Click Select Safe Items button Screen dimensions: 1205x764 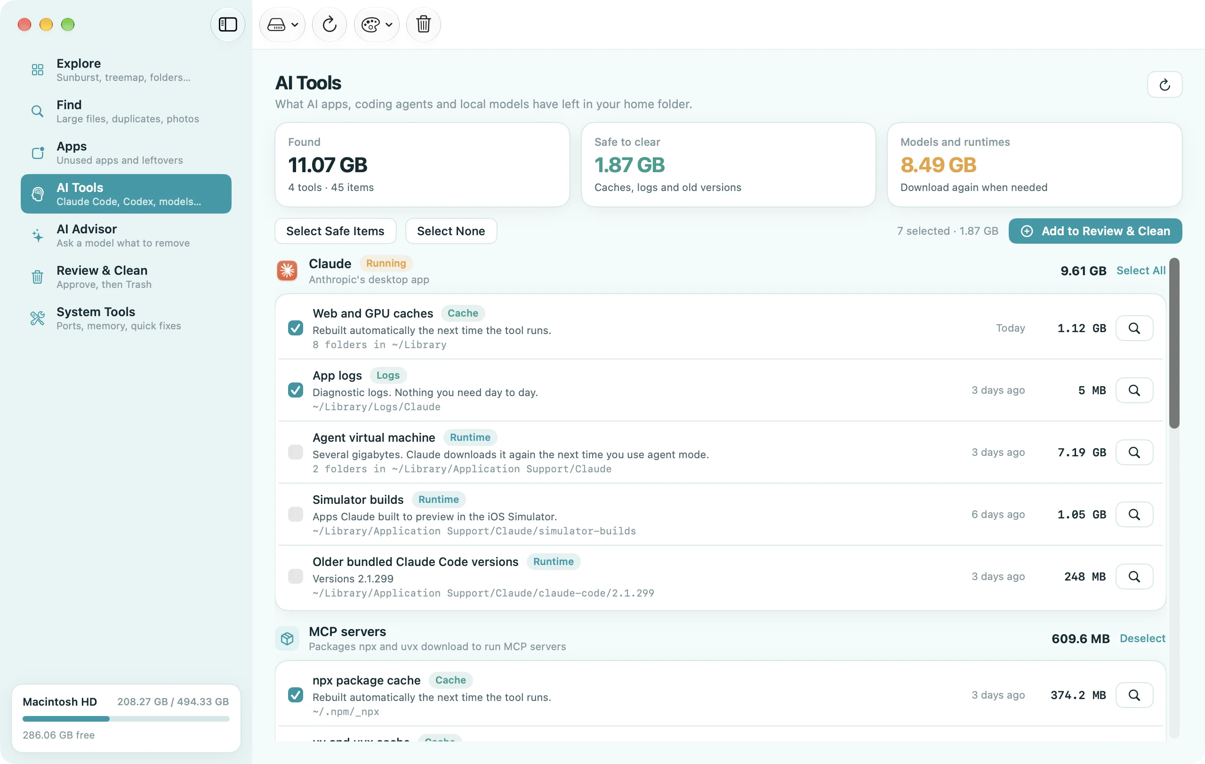coord(335,231)
